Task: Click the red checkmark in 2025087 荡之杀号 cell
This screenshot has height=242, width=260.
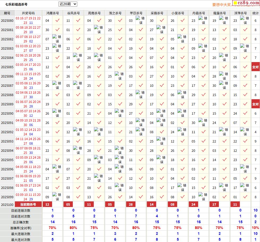Action: point(120,85)
